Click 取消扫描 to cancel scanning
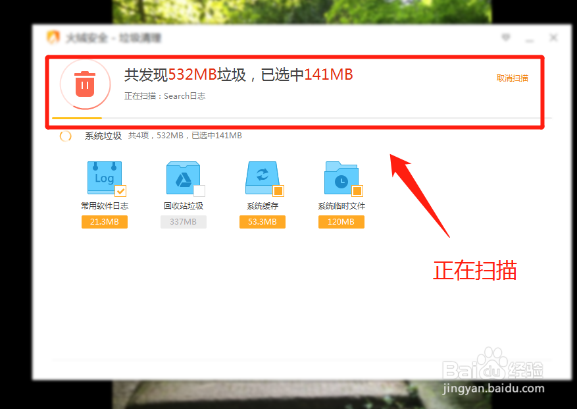 coord(511,78)
